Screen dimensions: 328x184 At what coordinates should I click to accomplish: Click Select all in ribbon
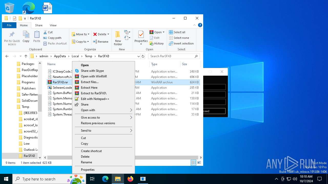(177, 32)
